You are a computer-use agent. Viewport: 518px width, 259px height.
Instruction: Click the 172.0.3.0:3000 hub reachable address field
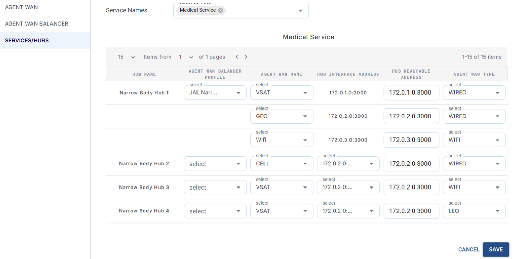[x=411, y=140]
